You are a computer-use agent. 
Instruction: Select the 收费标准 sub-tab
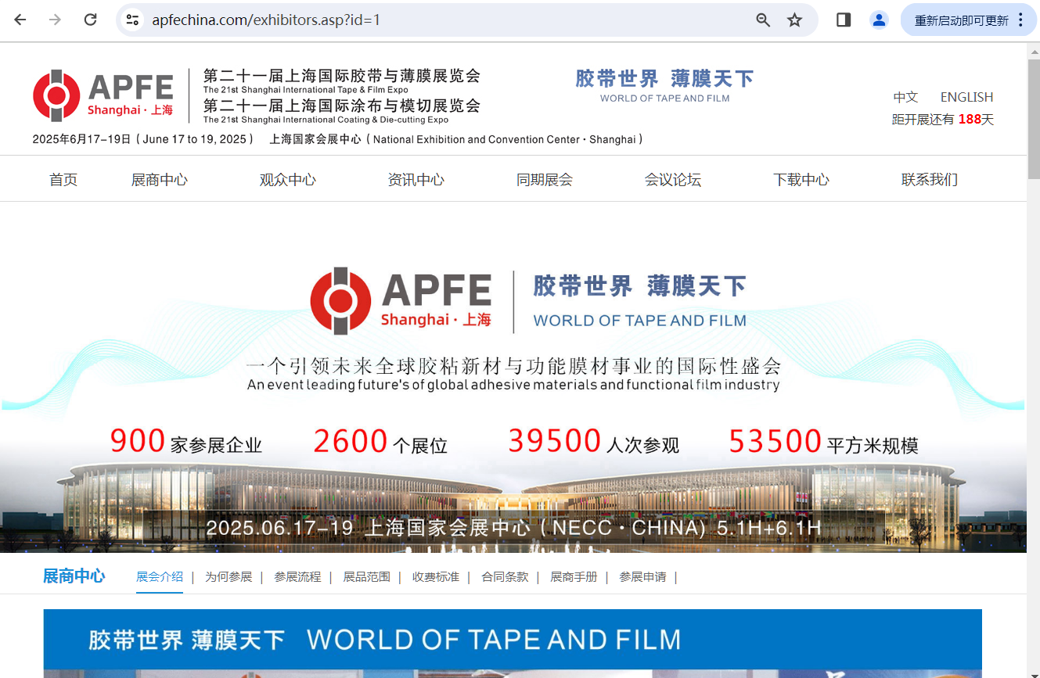coord(436,577)
